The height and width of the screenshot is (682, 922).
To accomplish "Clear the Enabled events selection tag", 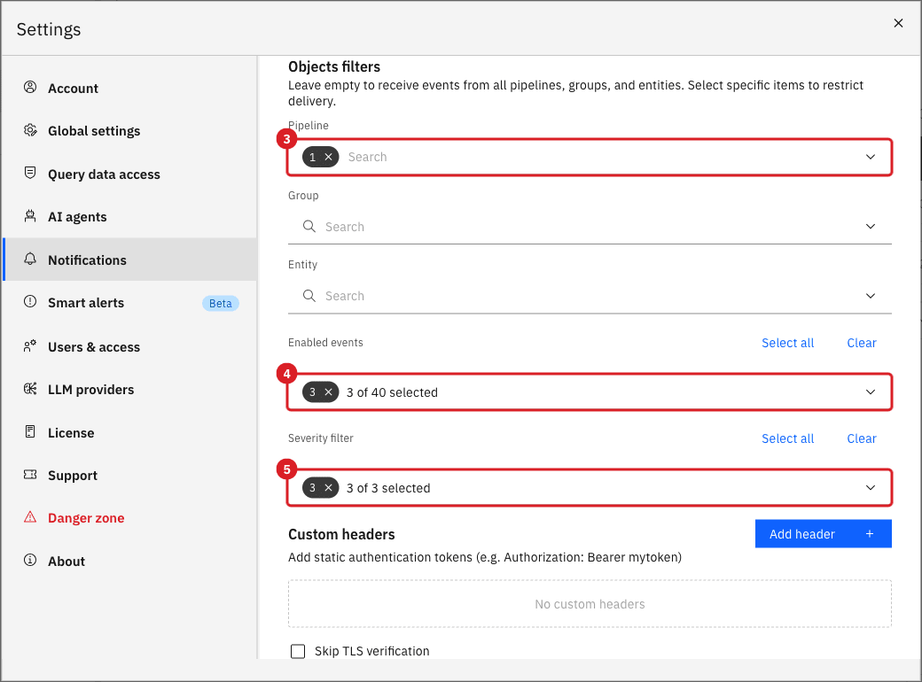I will click(x=329, y=391).
